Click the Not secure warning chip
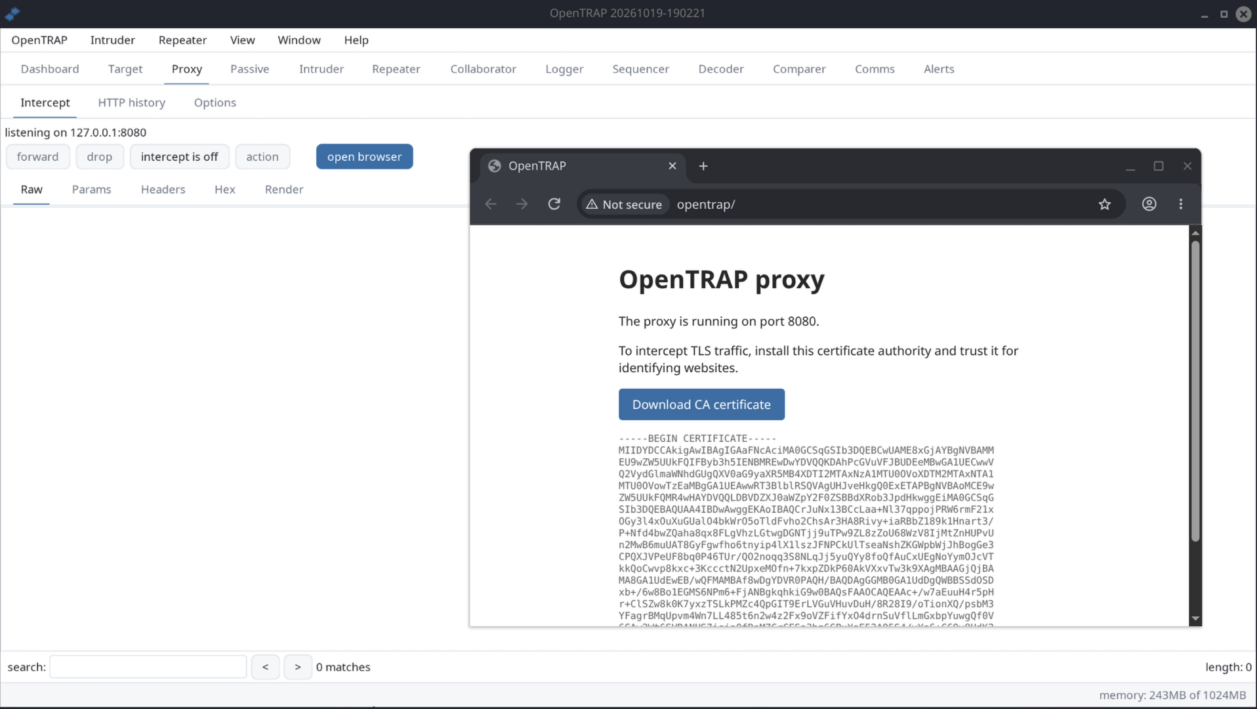 (624, 204)
